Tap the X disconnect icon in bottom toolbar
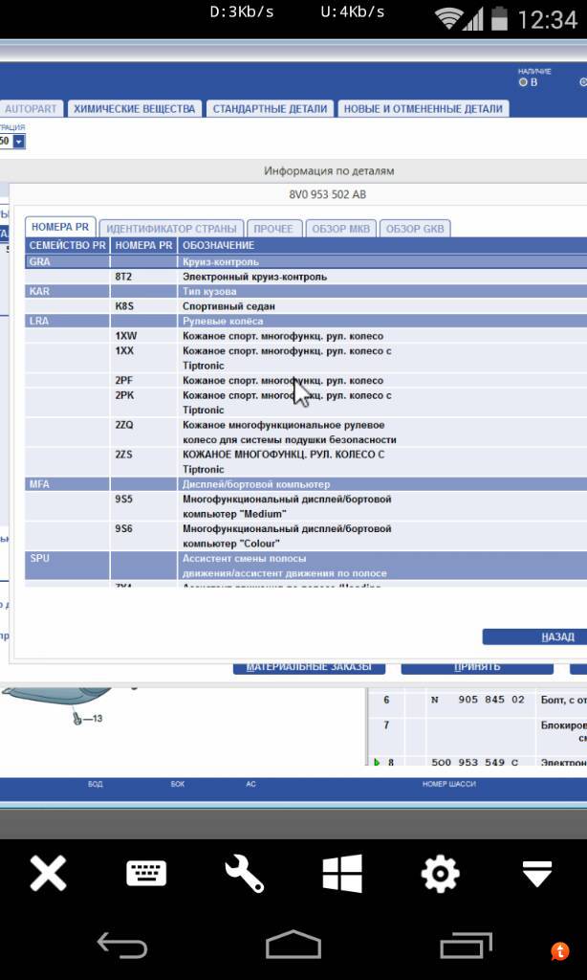This screenshot has width=587, height=980. point(48,873)
